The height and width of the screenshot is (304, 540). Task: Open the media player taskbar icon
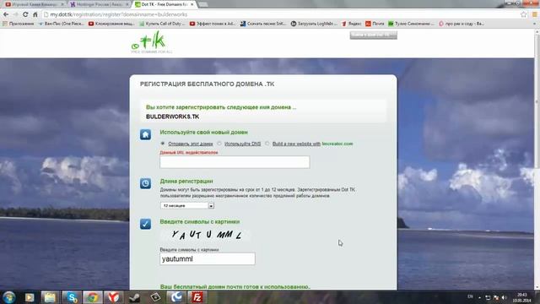pos(30,297)
